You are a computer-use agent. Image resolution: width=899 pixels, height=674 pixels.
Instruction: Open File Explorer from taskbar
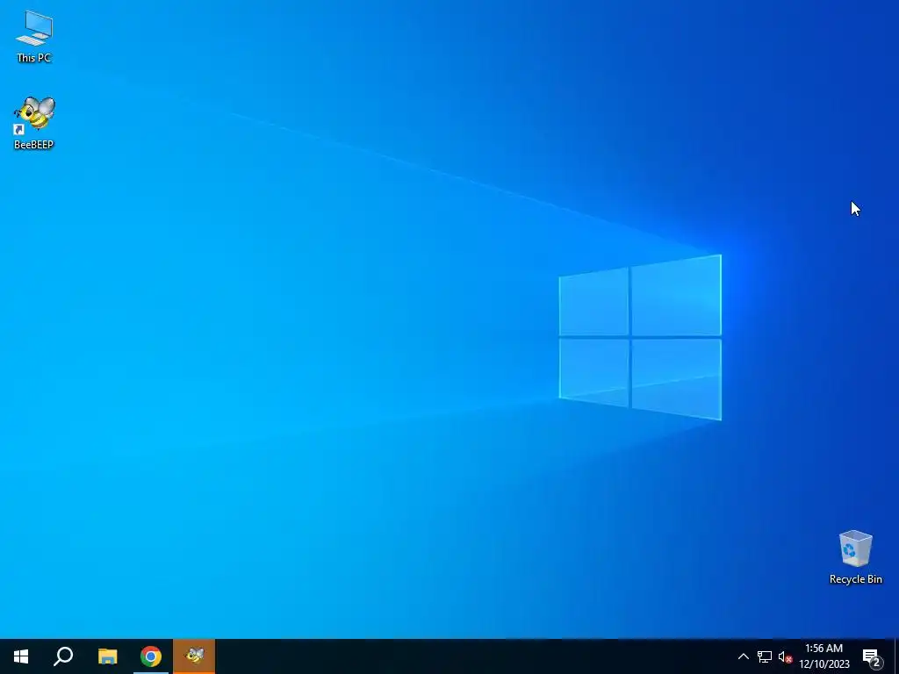pos(107,656)
